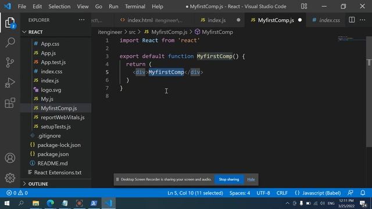Open the screen recorder app in taskbar
This screenshot has height=209, width=372.
pyautogui.click(x=80, y=203)
